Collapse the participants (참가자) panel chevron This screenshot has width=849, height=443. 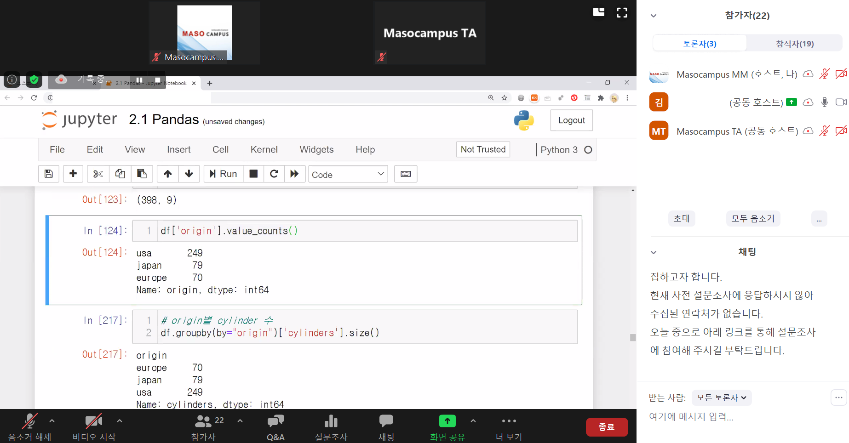coord(654,16)
